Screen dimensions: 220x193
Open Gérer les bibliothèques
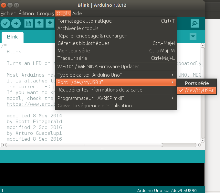coord(116,43)
